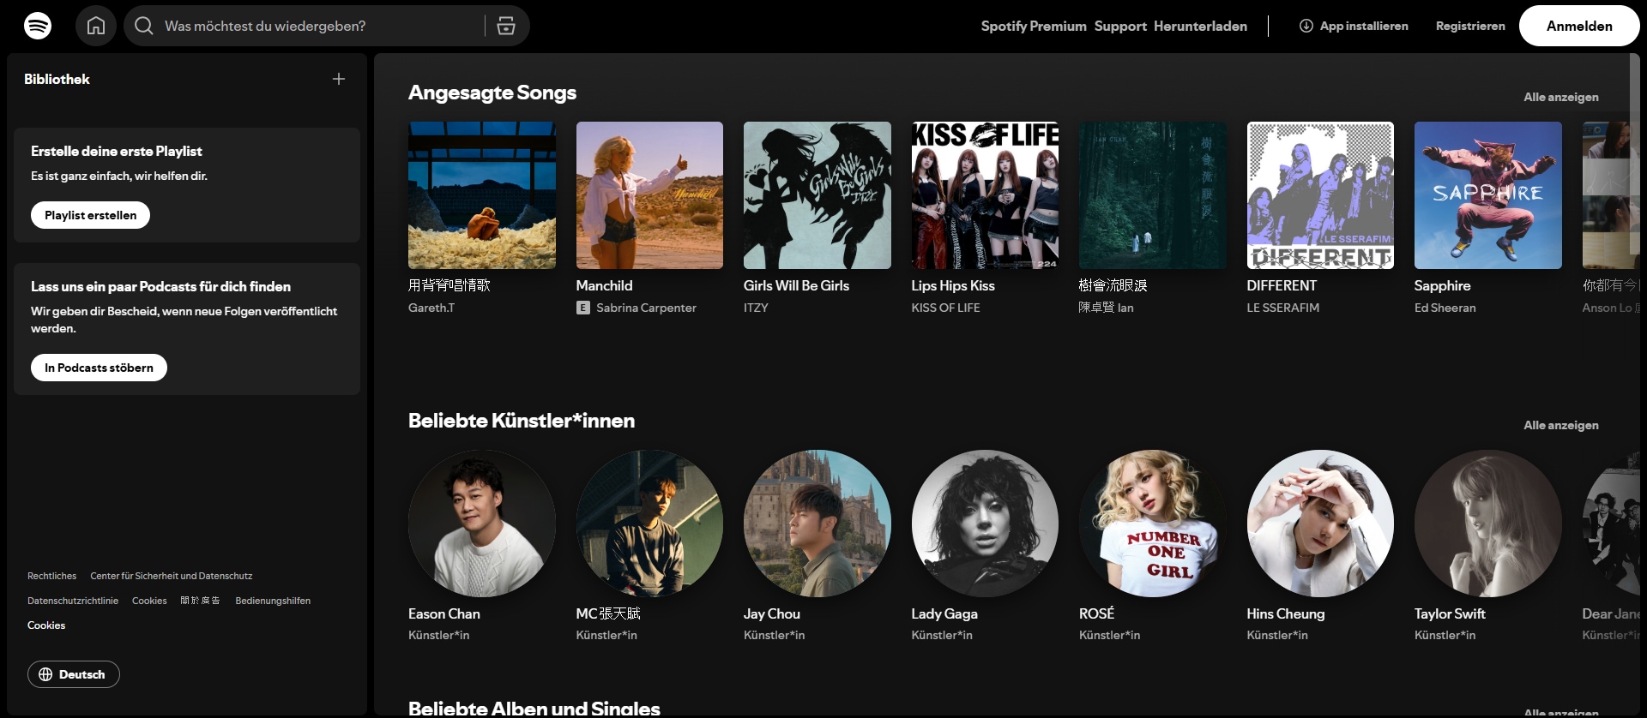Screen dimensions: 1647x718
Task: Open the Support link
Action: point(1120,26)
